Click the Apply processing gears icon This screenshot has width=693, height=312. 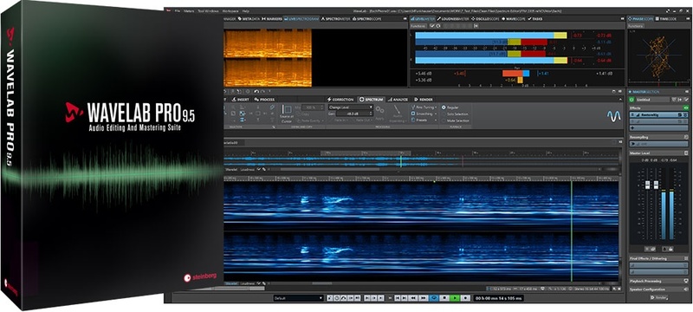click(379, 109)
